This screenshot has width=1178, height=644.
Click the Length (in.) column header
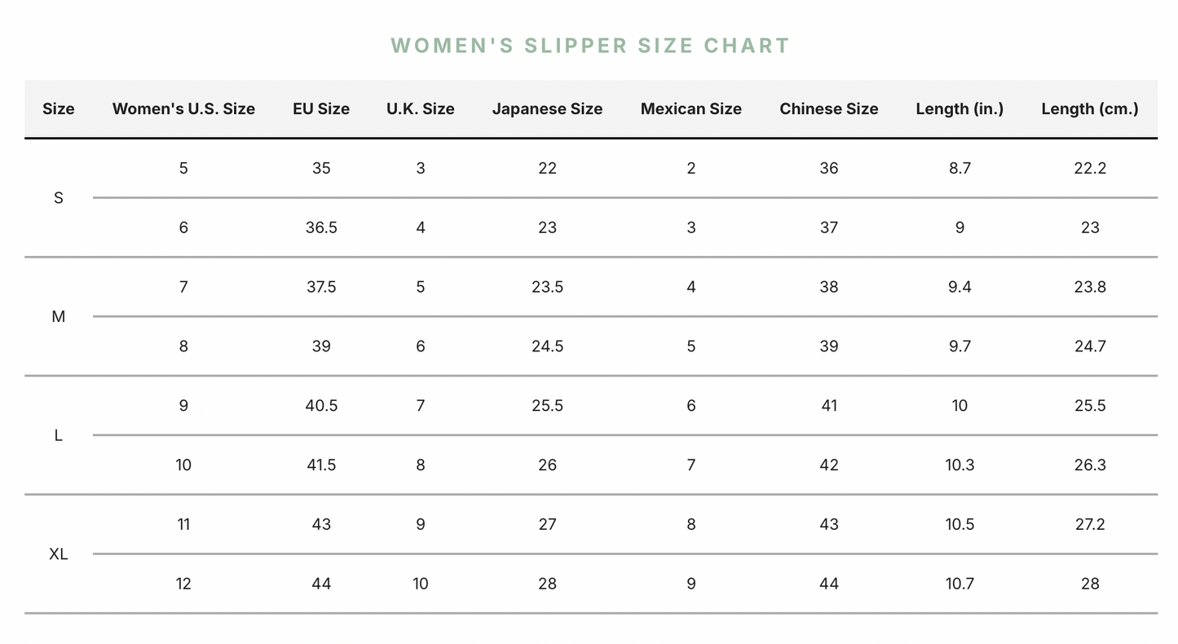click(x=960, y=109)
